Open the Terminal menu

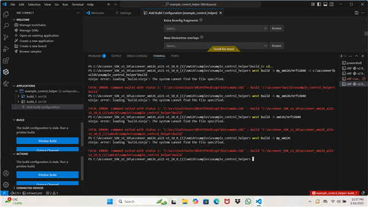[x=78, y=5]
